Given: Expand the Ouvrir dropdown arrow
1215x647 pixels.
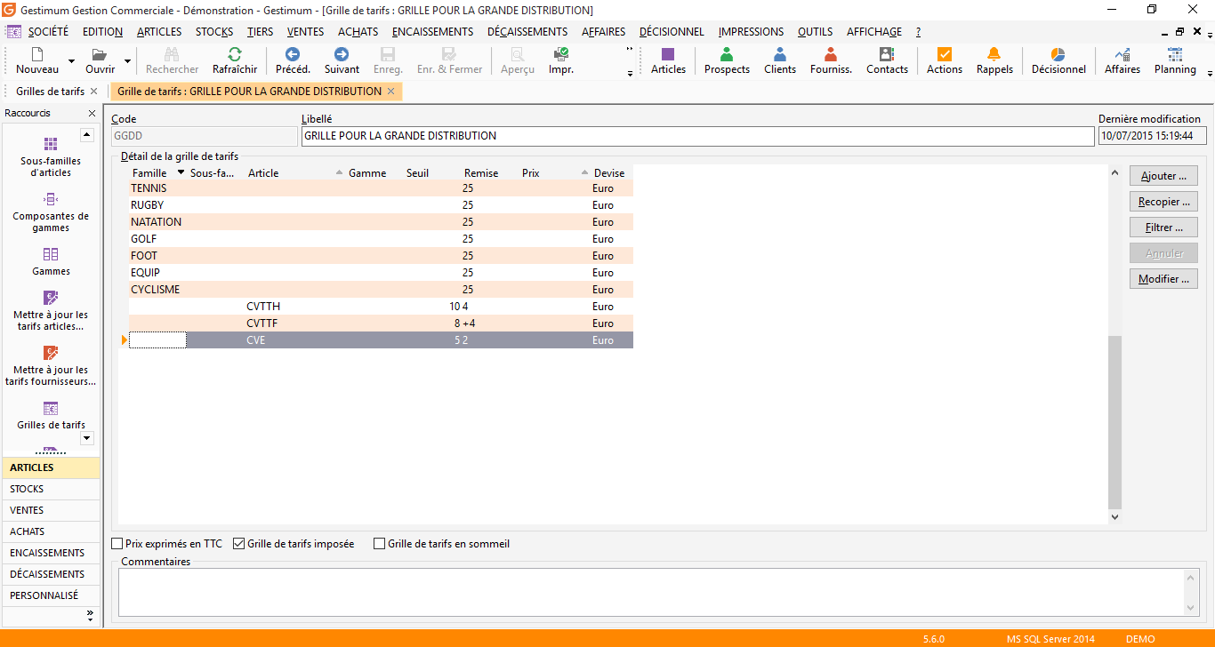Looking at the screenshot, I should coord(128,61).
